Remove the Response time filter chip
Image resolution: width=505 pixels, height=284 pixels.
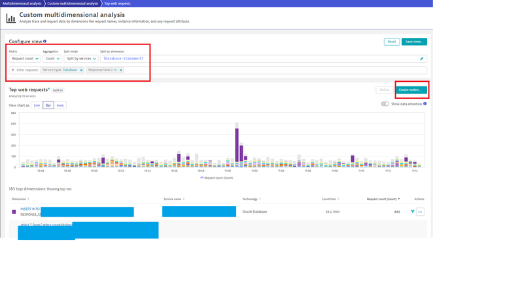(121, 70)
